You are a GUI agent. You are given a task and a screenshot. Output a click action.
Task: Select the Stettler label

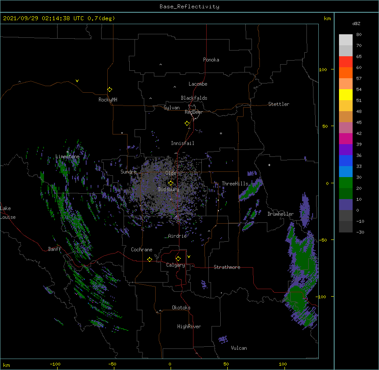click(279, 104)
